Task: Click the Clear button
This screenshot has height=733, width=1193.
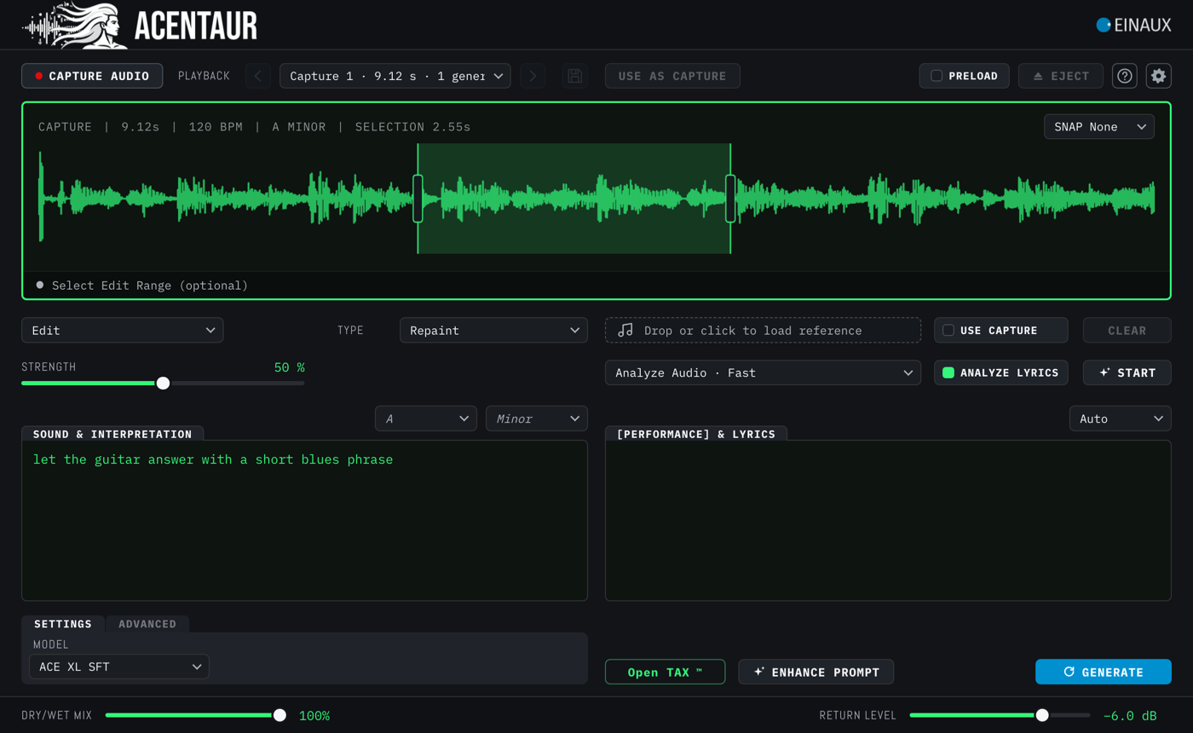Action: [1127, 330]
